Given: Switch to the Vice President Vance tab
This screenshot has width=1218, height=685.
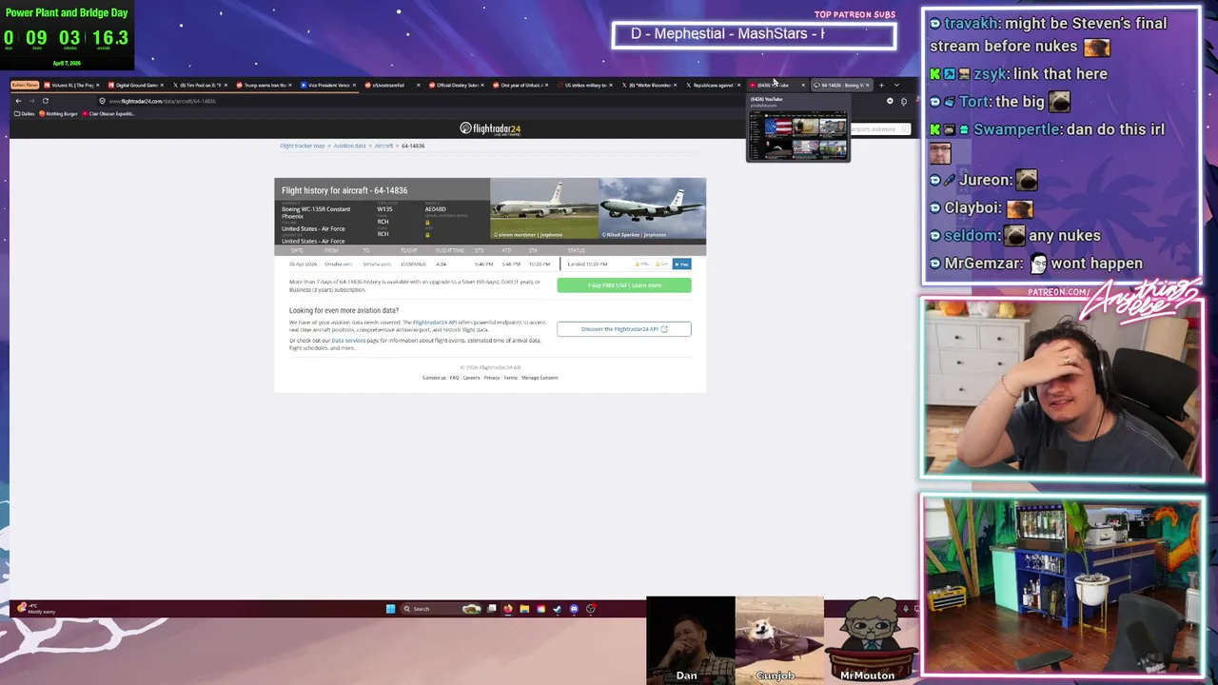Looking at the screenshot, I should coord(327,85).
